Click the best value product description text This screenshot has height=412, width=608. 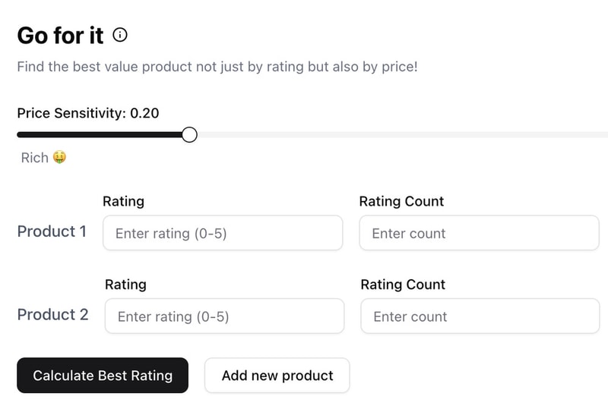(217, 67)
